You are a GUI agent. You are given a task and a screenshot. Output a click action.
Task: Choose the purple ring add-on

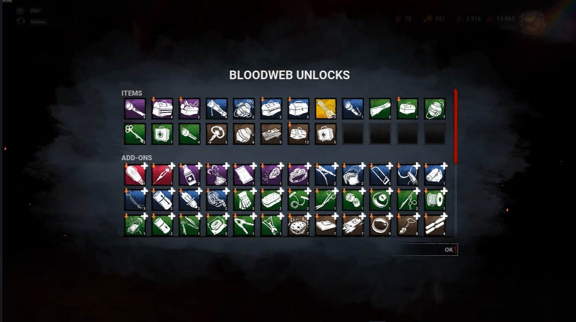[x=298, y=175]
